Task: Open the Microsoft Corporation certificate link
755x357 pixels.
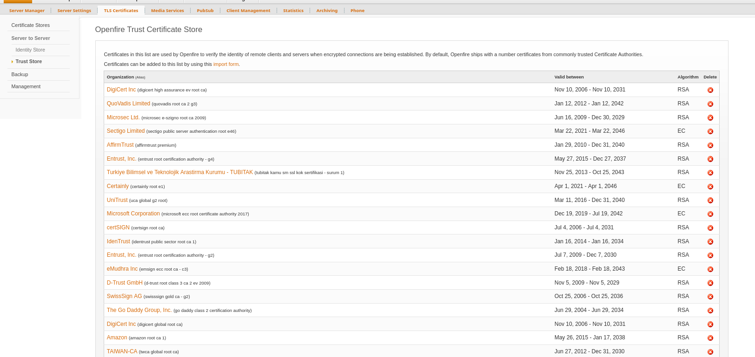Action: (x=133, y=214)
